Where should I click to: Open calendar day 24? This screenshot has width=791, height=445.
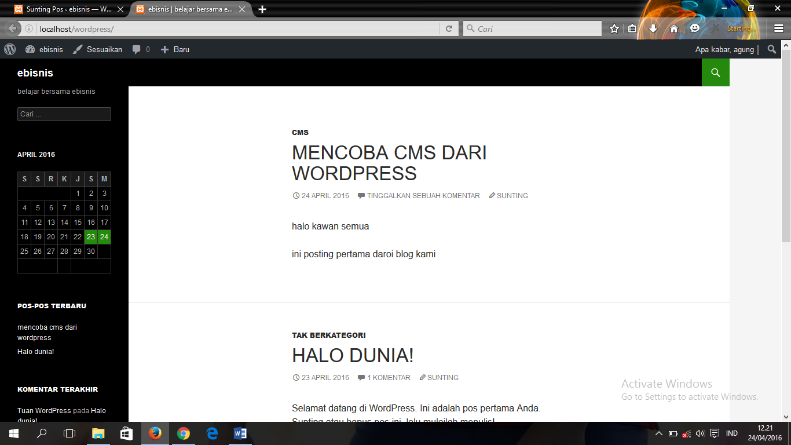coord(104,237)
